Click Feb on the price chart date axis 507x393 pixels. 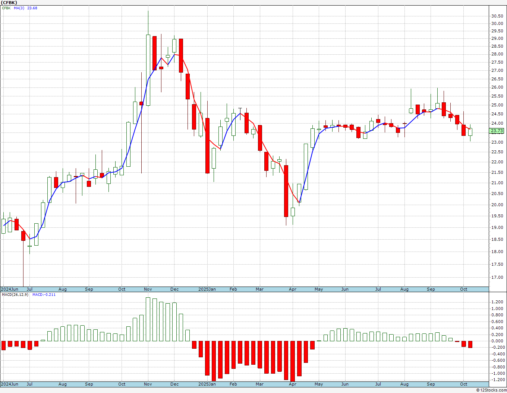tap(233, 289)
